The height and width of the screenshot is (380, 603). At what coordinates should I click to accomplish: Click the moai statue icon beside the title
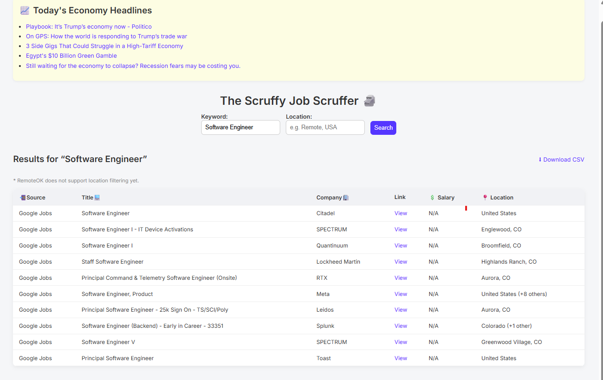coord(369,101)
